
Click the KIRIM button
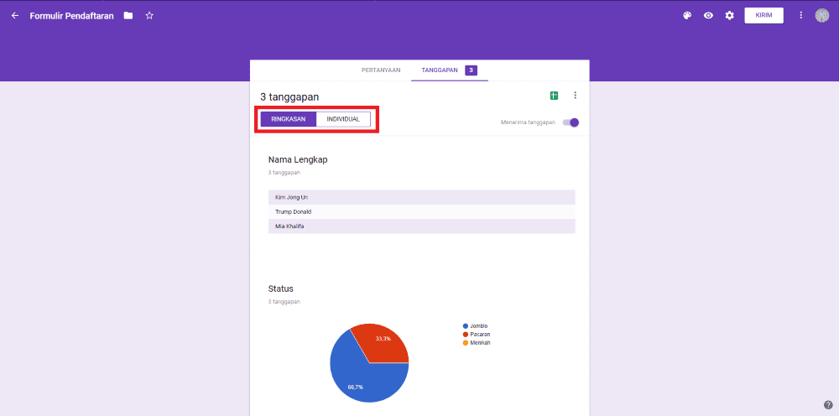point(763,15)
